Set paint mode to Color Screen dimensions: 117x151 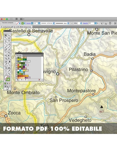[x=5, y=84]
